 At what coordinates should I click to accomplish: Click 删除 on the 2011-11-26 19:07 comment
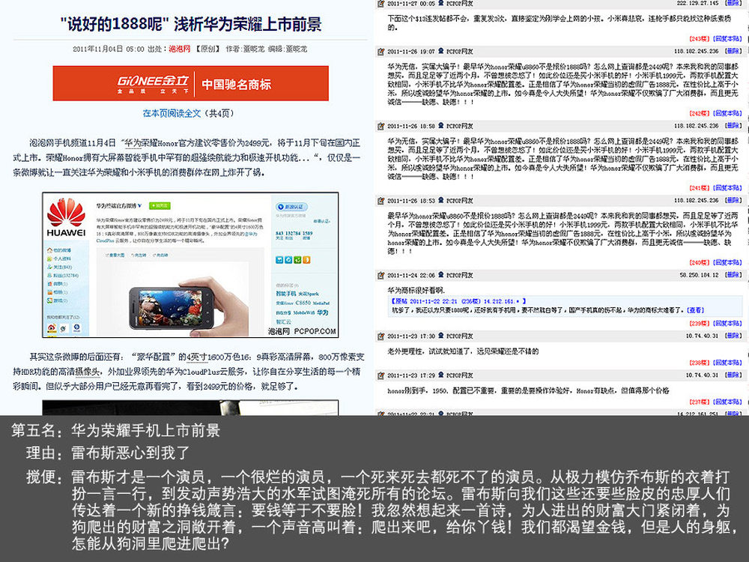(733, 51)
